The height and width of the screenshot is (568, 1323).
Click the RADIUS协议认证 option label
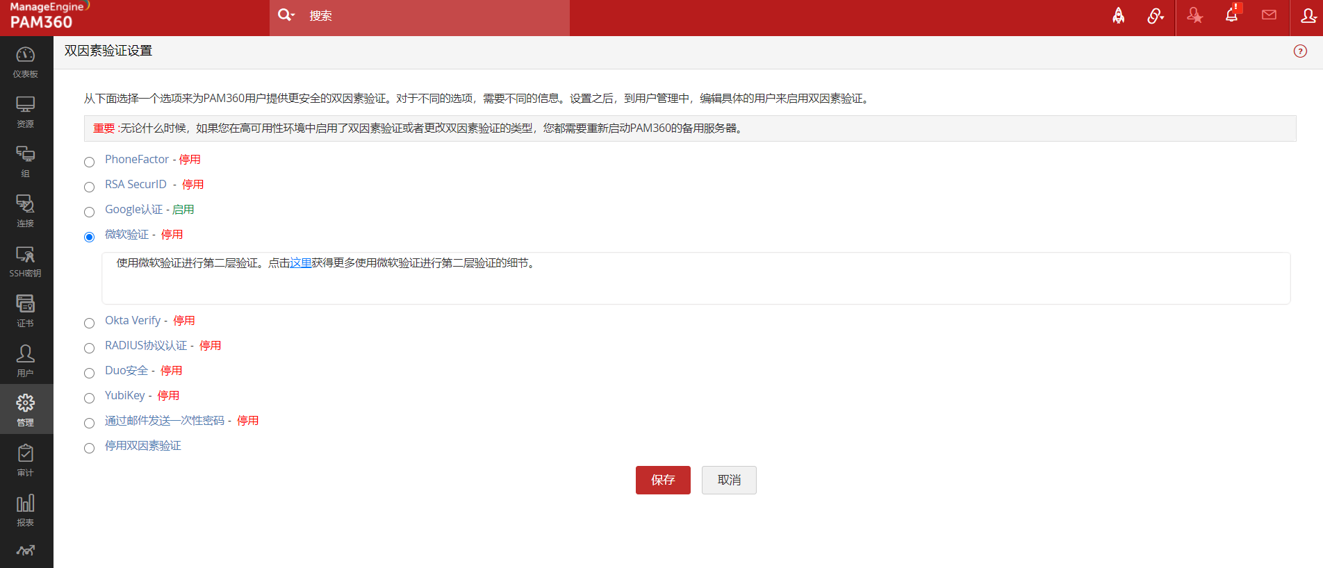(x=146, y=346)
